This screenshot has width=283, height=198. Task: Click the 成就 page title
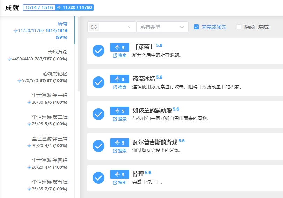pyautogui.click(x=12, y=8)
